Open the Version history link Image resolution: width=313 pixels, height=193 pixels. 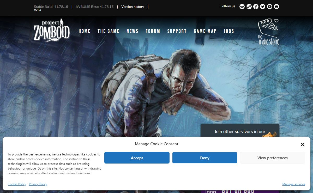point(133,7)
